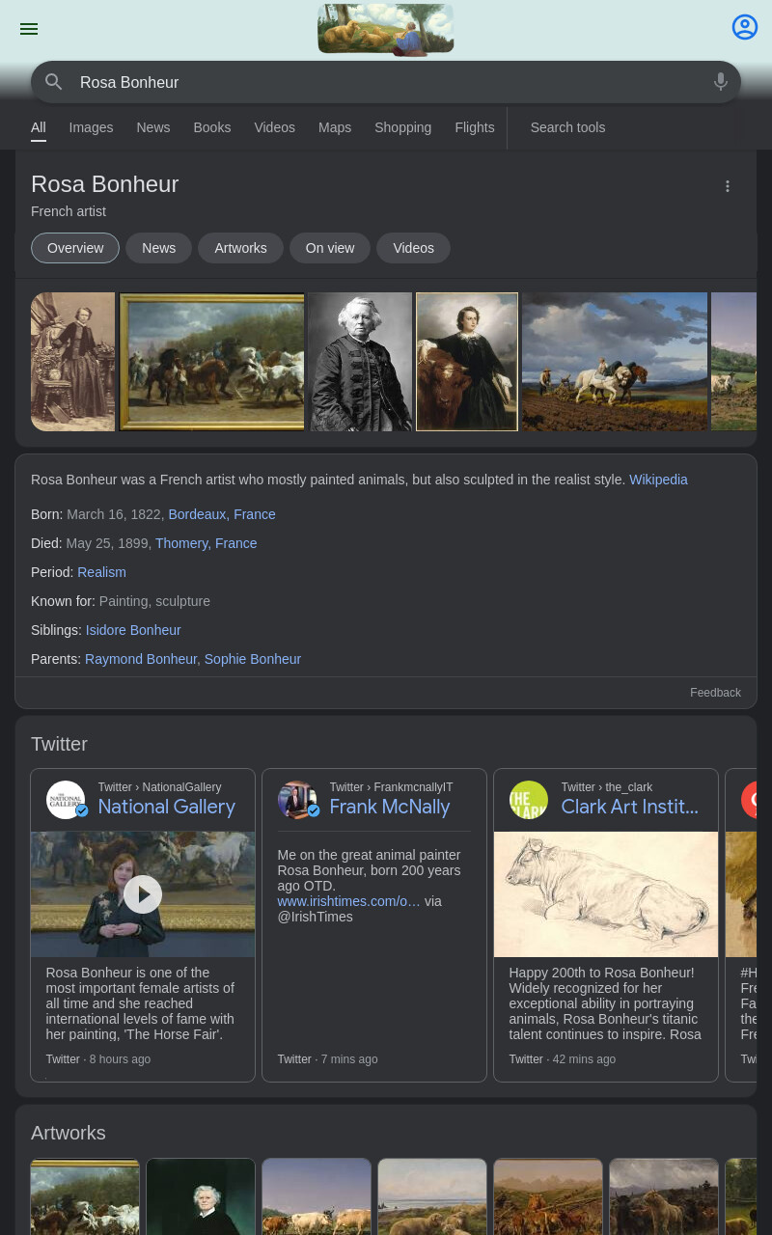
Task: Open the hamburger main menu
Action: point(29,29)
